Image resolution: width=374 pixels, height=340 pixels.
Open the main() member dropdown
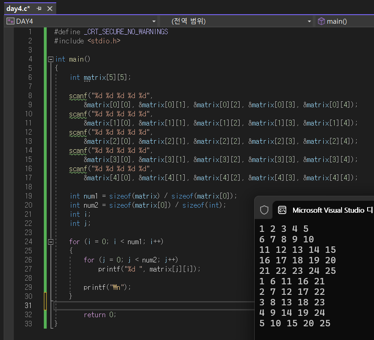pyautogui.click(x=345, y=21)
